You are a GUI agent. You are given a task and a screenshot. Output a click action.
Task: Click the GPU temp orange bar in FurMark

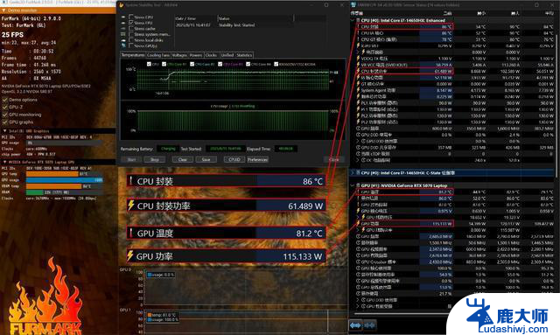[52, 174]
